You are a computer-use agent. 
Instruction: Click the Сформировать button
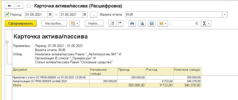click(21, 23)
